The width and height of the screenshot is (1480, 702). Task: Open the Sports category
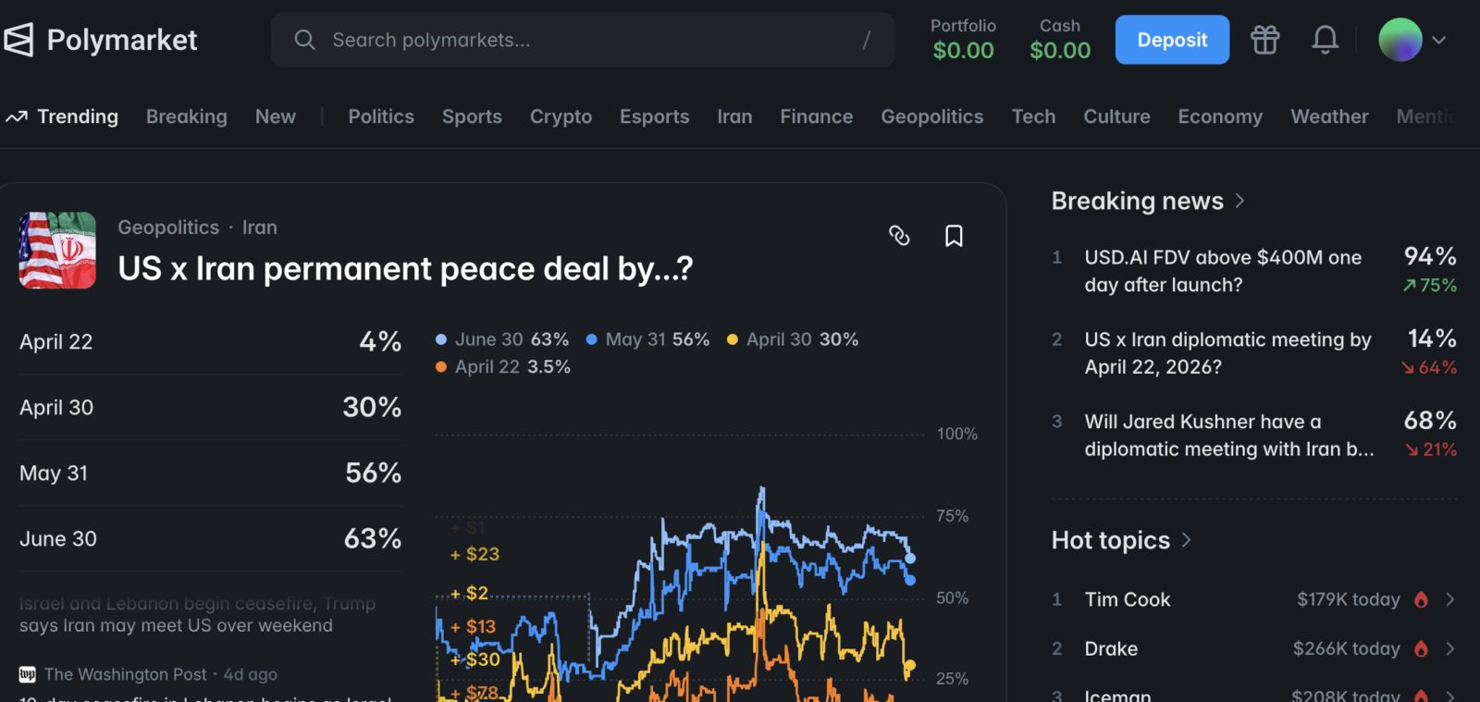472,117
